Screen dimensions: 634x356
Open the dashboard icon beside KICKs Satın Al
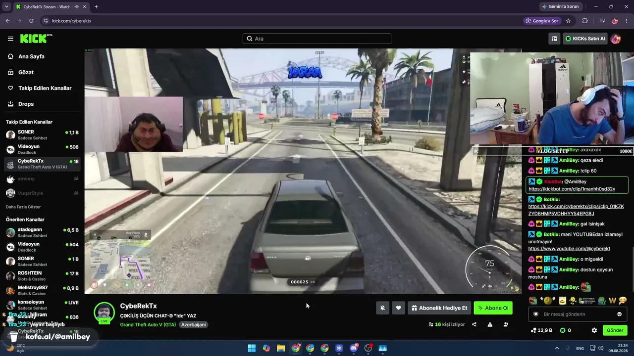[554, 39]
